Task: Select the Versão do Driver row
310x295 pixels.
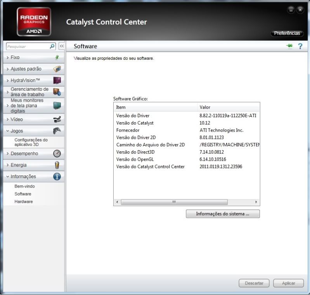Action: [x=187, y=116]
